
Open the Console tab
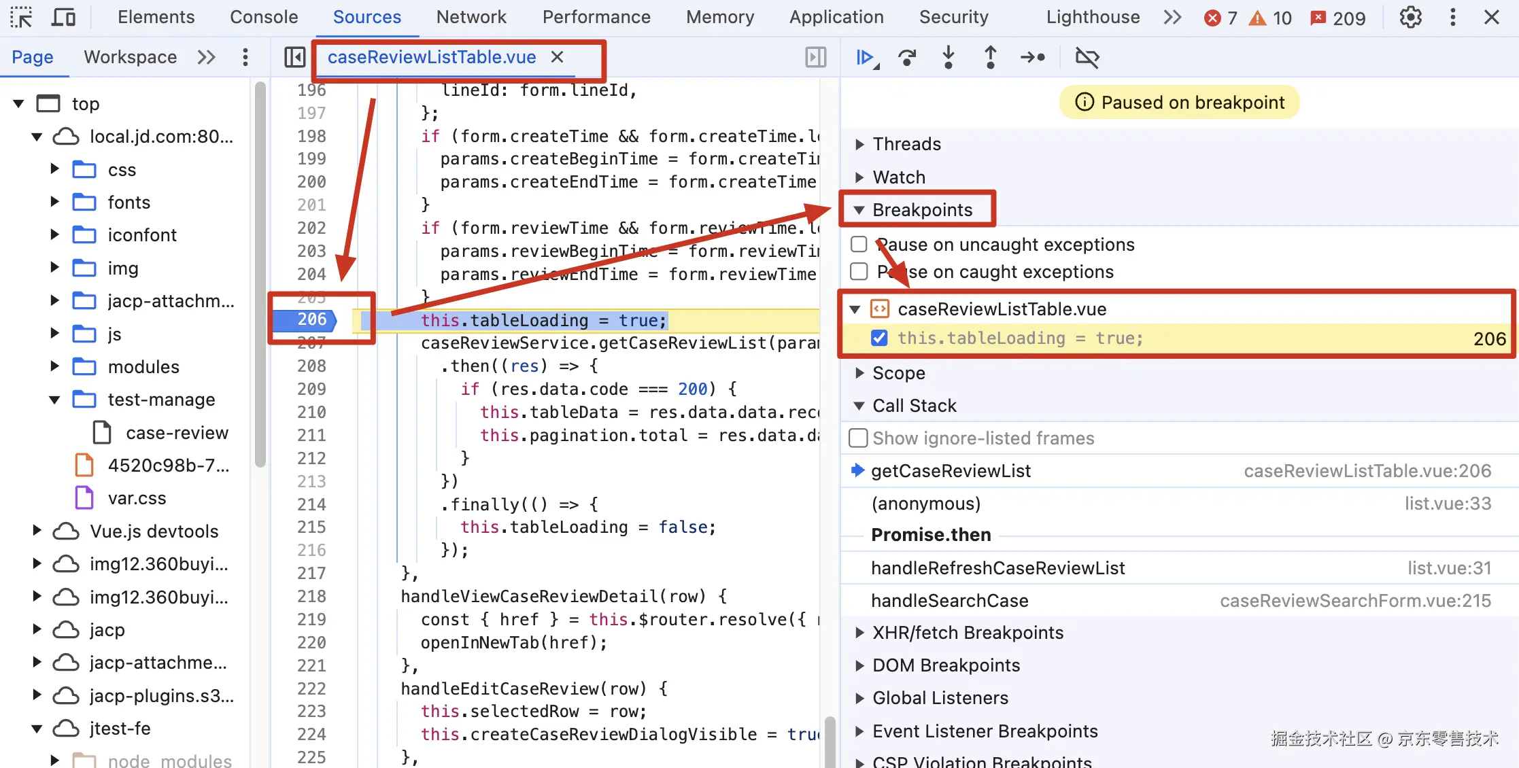[264, 18]
